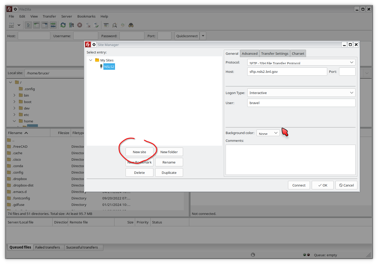Expand the bin folder in local tree
The image size is (378, 264).
14,95
